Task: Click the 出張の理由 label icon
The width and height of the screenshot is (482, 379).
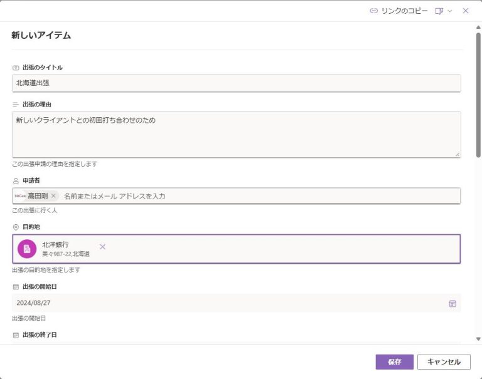Action: click(x=16, y=105)
